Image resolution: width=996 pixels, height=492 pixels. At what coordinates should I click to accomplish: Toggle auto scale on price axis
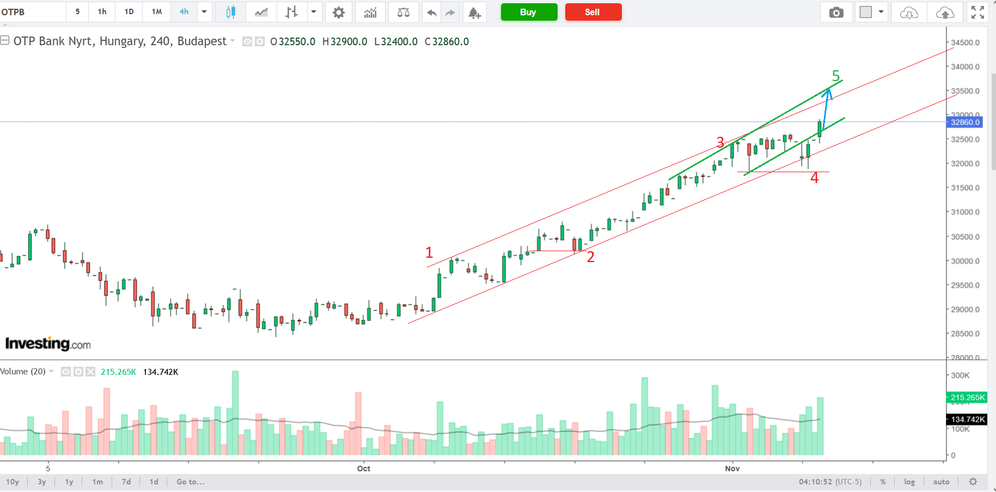[941, 482]
